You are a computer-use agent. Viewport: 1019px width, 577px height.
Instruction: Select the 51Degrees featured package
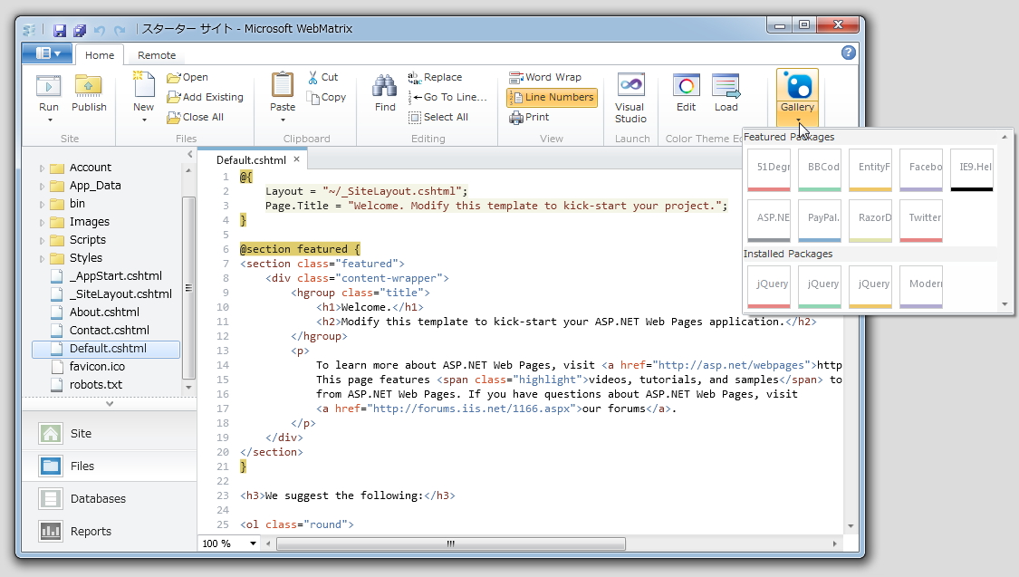click(x=769, y=169)
